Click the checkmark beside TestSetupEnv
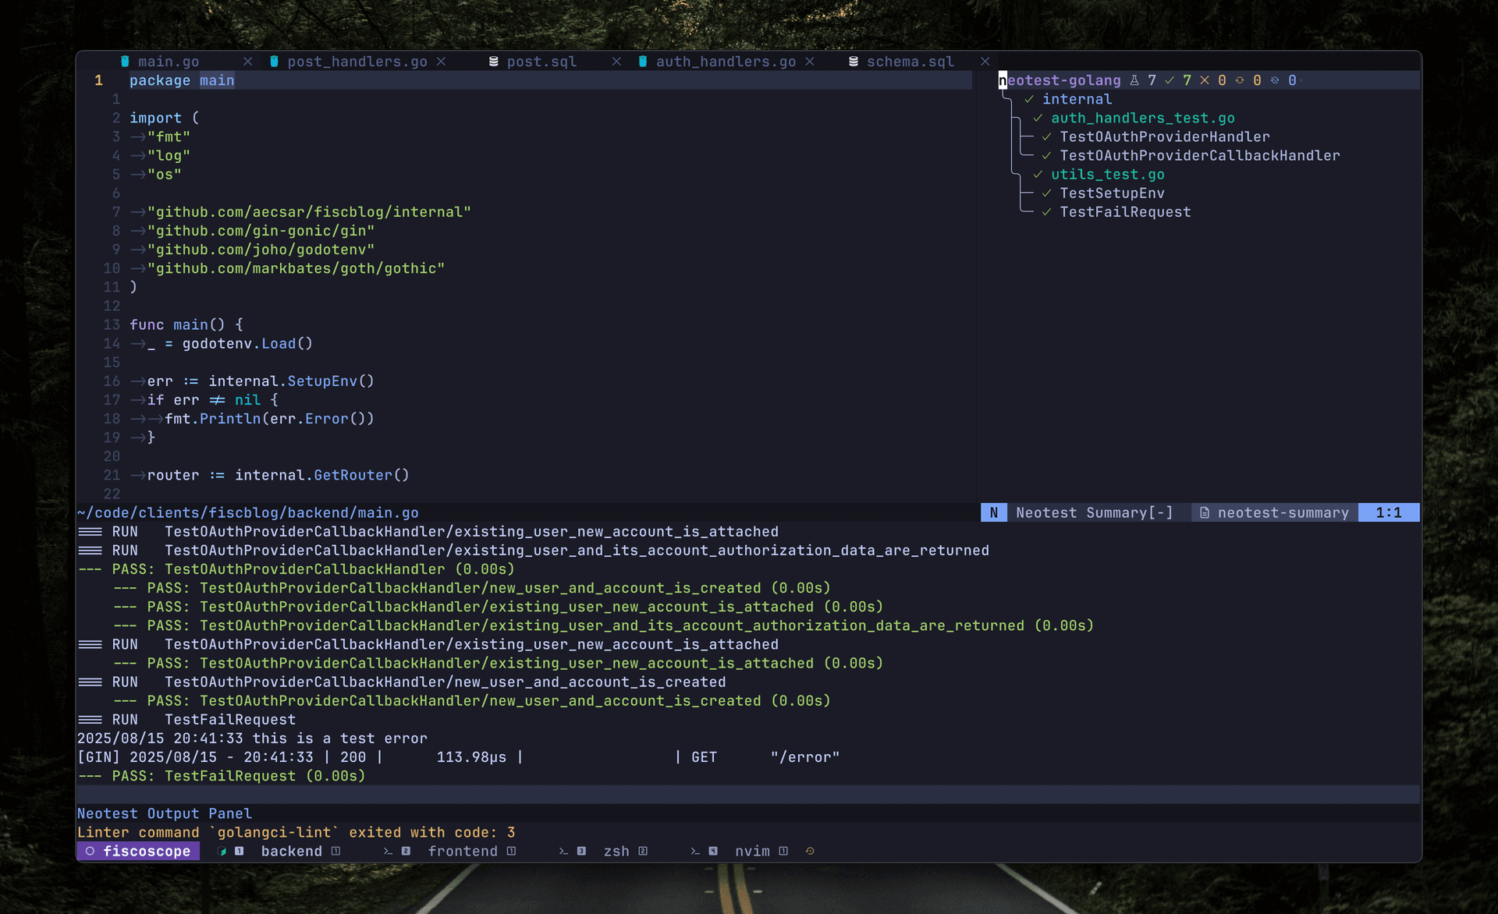Viewport: 1498px width, 914px height. 1046,193
